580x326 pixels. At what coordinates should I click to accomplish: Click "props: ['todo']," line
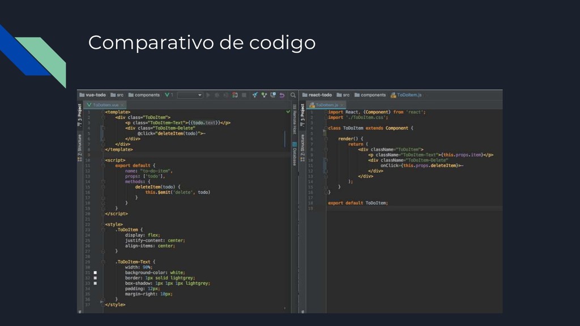(x=145, y=177)
